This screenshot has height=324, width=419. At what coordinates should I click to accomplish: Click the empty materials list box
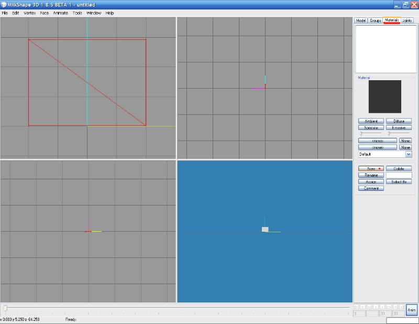(384, 49)
